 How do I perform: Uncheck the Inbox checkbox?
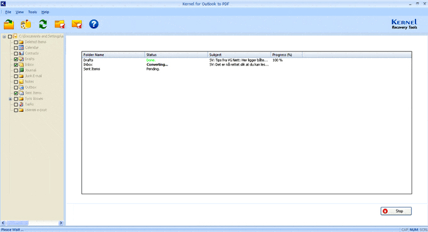[x=16, y=65]
